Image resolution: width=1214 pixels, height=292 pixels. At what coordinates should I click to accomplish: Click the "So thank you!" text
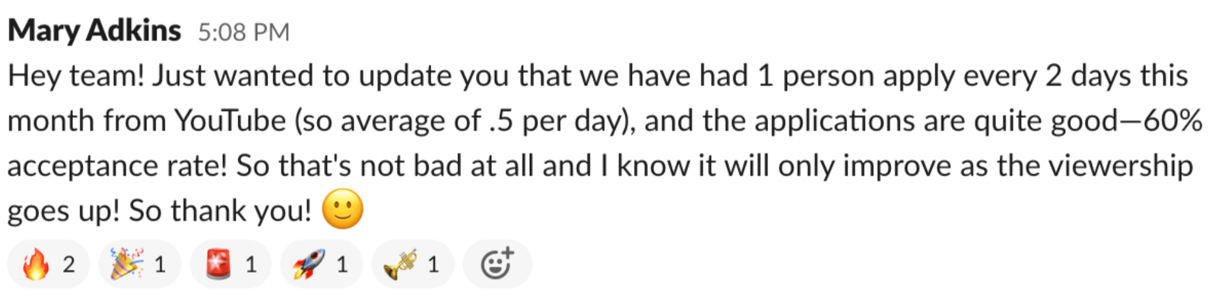pyautogui.click(x=221, y=211)
